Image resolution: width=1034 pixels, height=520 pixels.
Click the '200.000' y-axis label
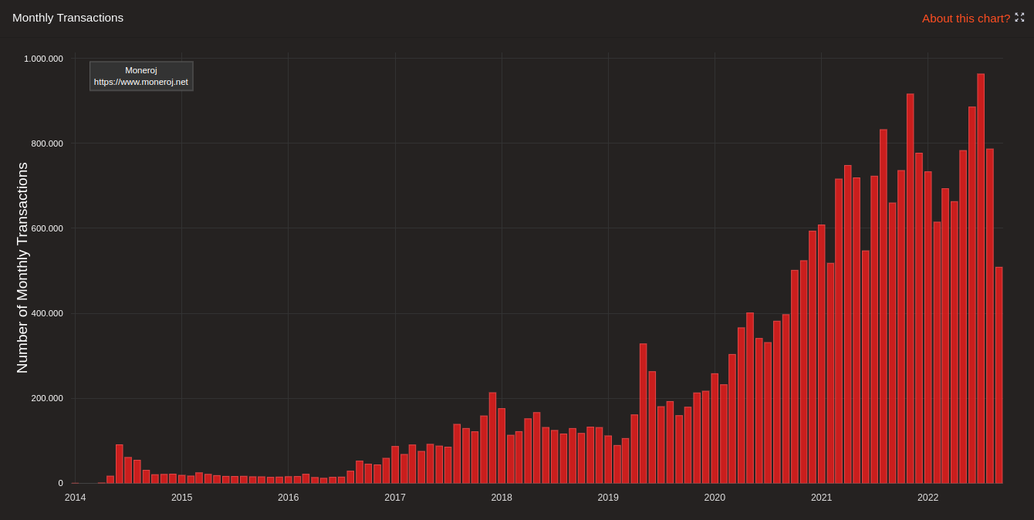point(47,398)
